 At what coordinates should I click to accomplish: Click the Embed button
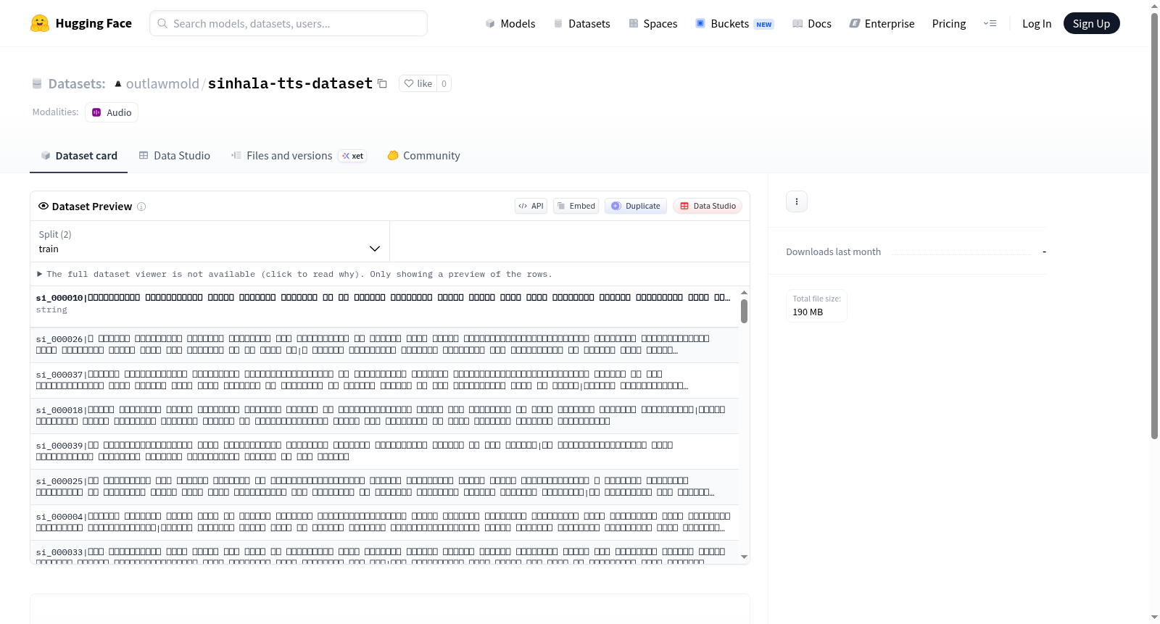click(576, 206)
